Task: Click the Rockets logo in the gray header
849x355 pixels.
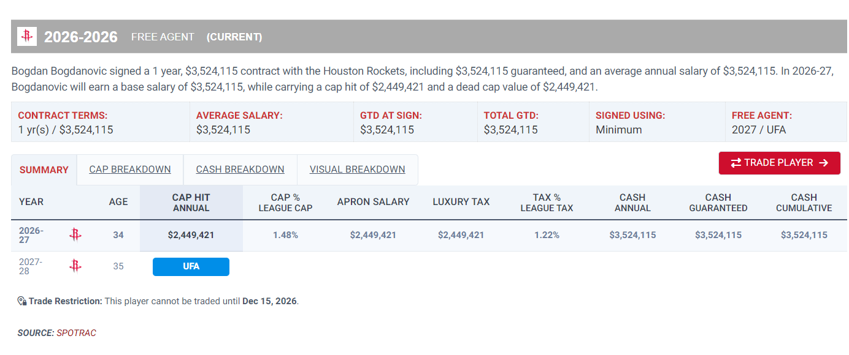Action: pyautogui.click(x=27, y=37)
